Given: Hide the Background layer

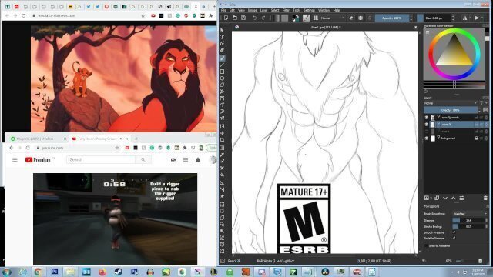Looking at the screenshot, I should coord(426,138).
